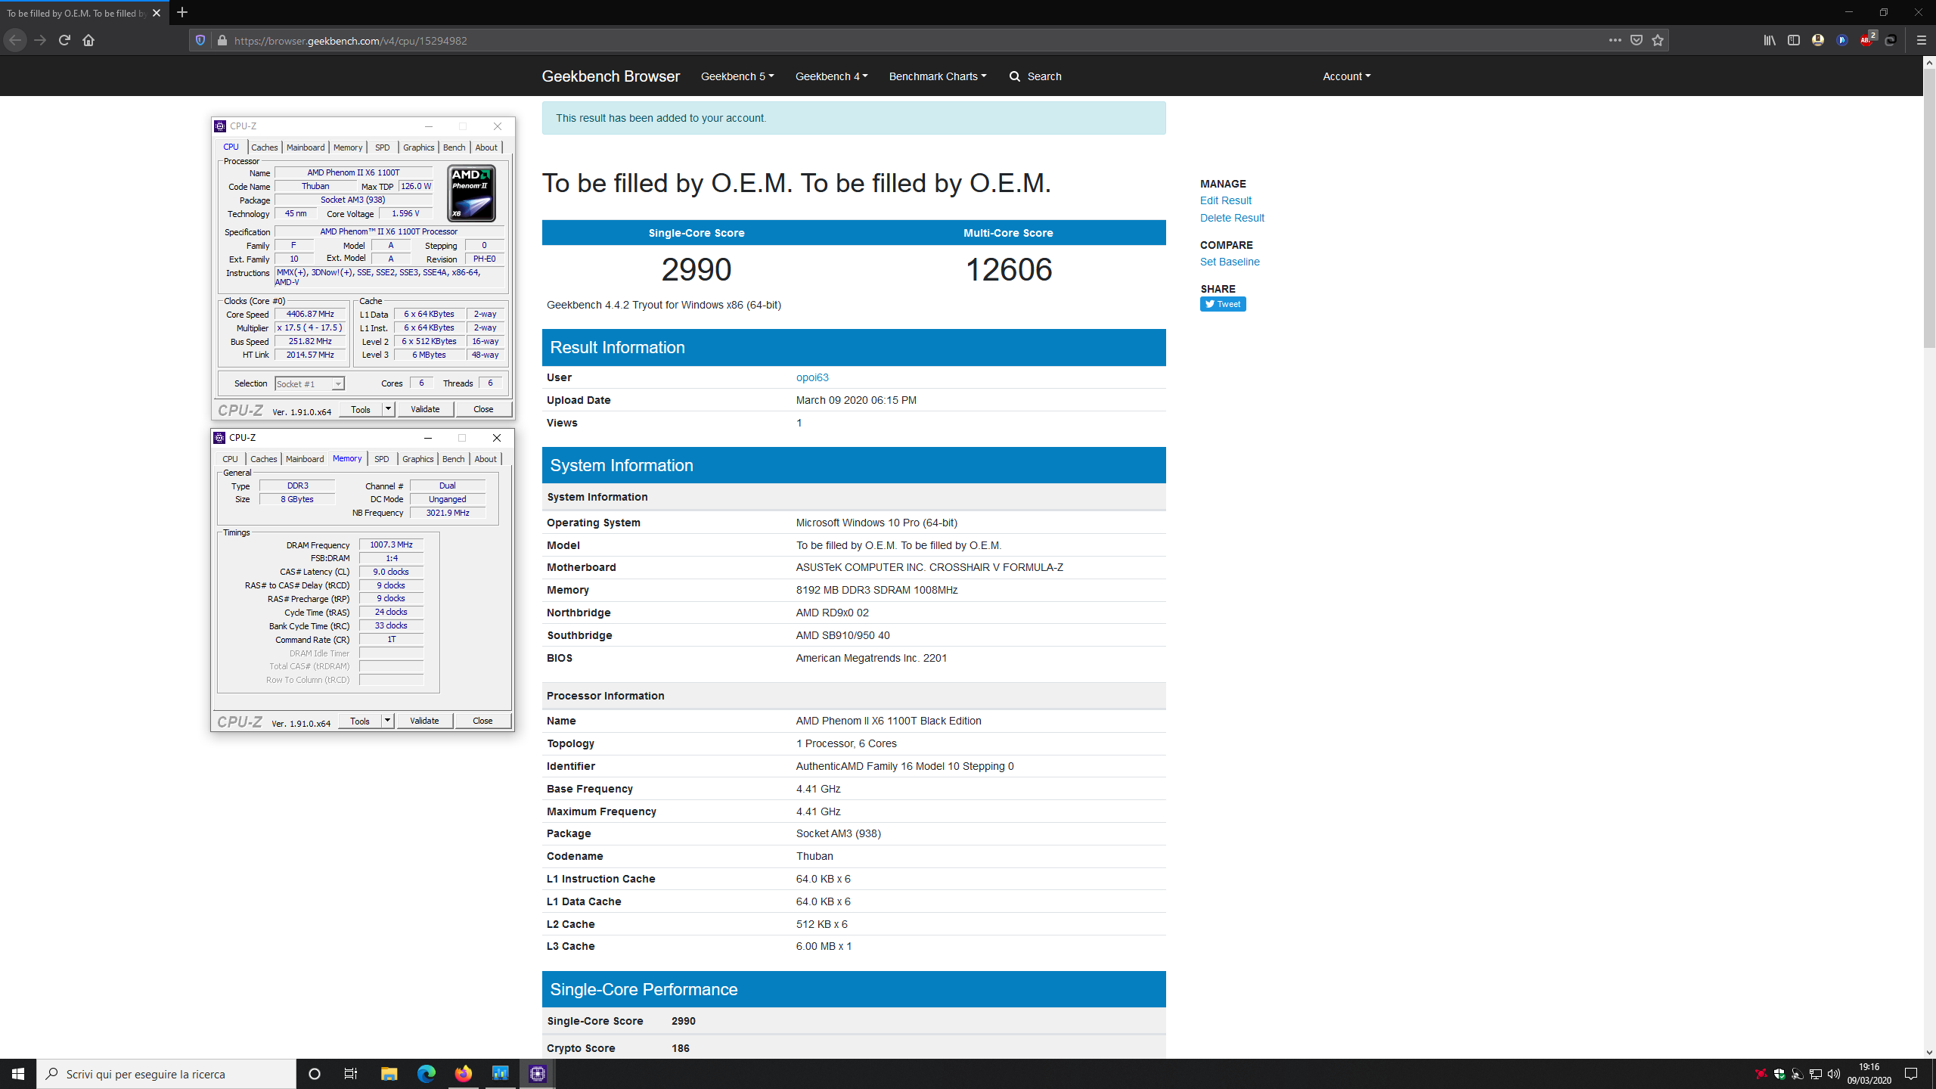Viewport: 1936px width, 1089px height.
Task: Switch to Mainboard tab in upper CPU-Z
Action: pyautogui.click(x=306, y=147)
